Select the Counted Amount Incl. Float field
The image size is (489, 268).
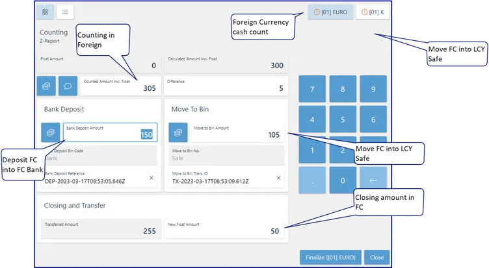(120, 86)
